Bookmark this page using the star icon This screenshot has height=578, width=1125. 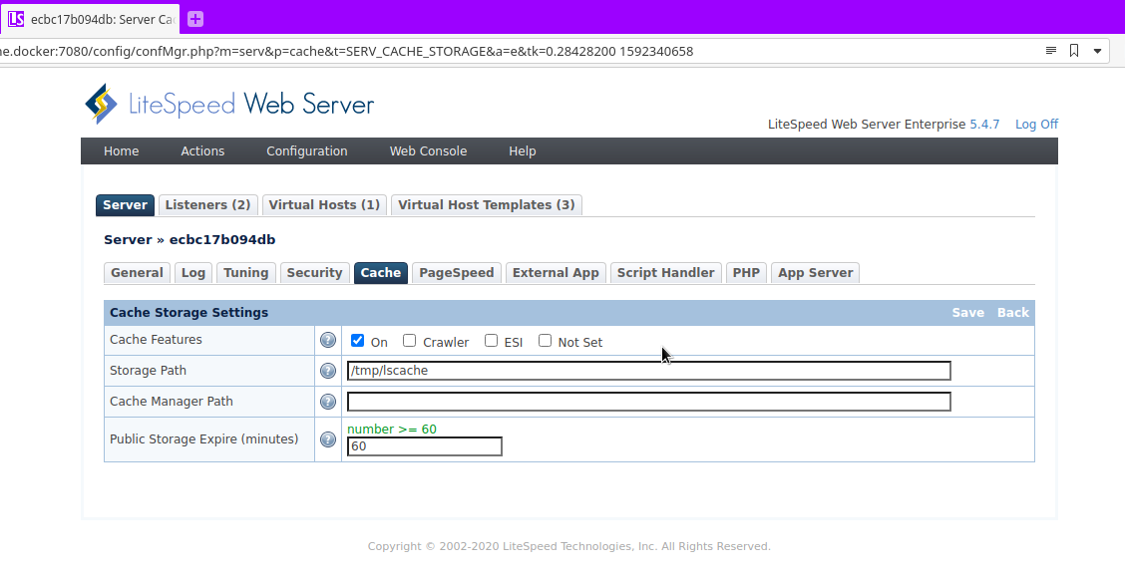(x=1073, y=49)
